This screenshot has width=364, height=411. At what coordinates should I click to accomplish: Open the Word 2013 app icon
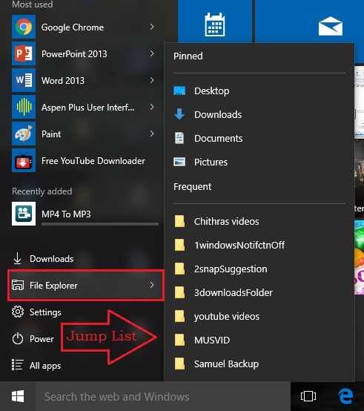[x=24, y=80]
